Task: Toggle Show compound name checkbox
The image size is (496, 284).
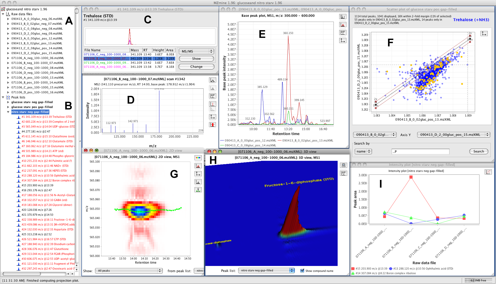Action: coord(302,271)
